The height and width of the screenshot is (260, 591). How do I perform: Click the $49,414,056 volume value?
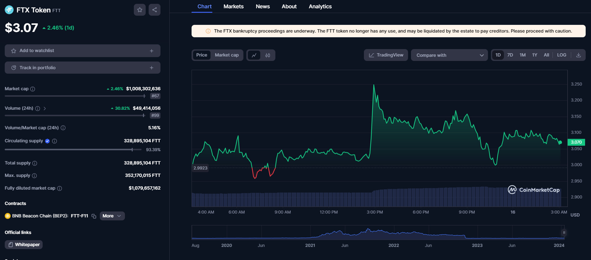click(147, 108)
